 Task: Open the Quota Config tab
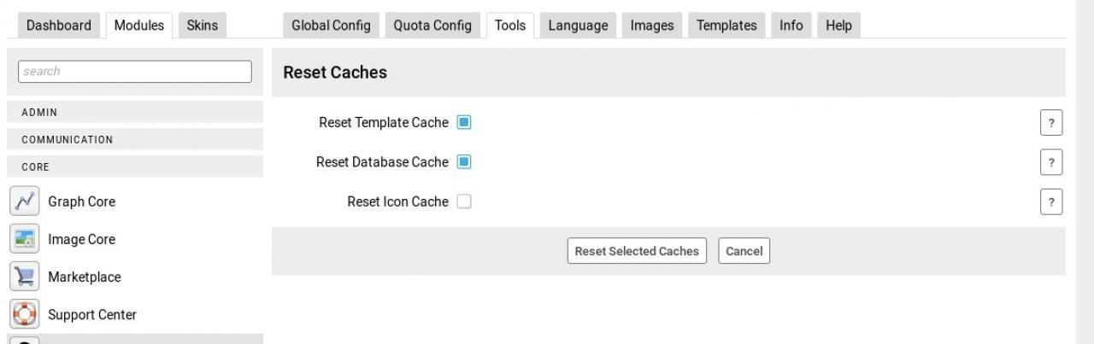432,26
